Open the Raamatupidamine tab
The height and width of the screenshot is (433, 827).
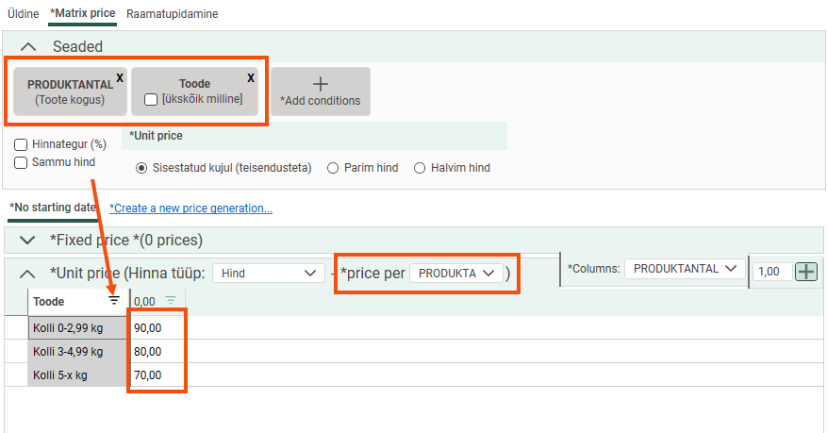click(173, 14)
